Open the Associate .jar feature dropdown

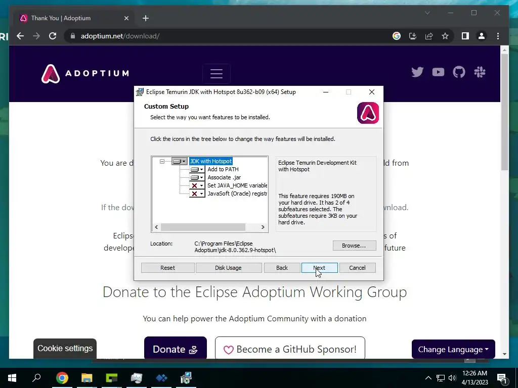tap(197, 177)
